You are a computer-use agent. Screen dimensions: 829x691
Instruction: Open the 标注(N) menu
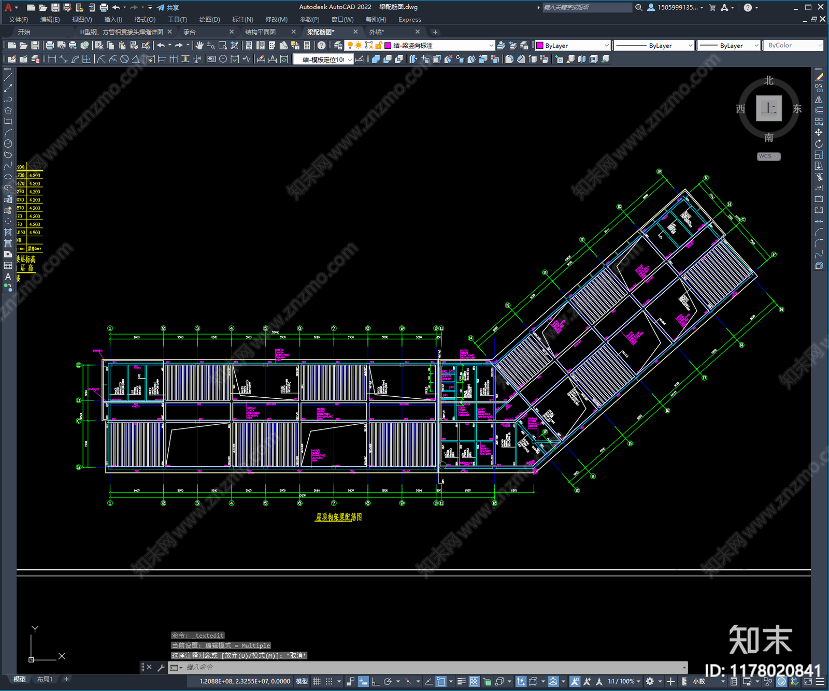pyautogui.click(x=242, y=20)
